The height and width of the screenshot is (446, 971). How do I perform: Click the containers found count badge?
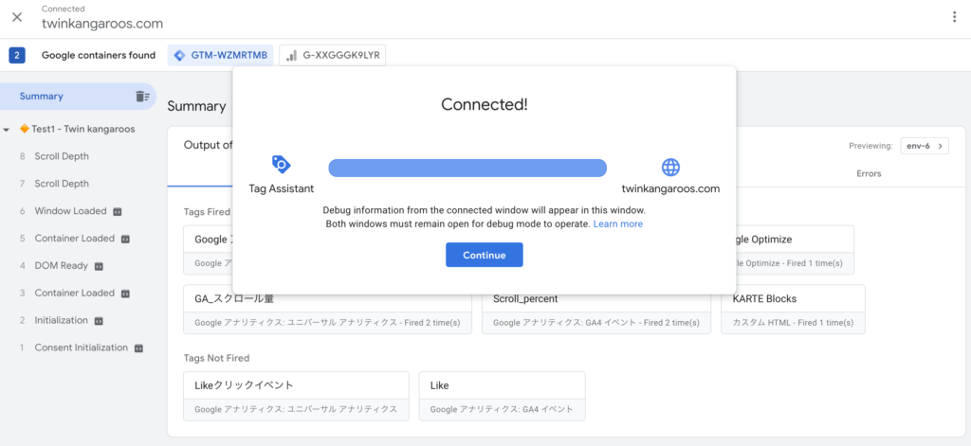coord(17,55)
